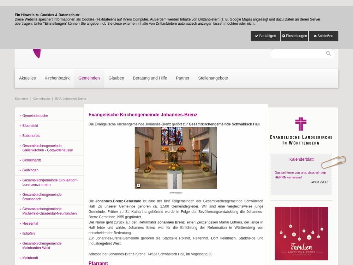Click the Evangelische Landeskirche cross logo
The height and width of the screenshot is (265, 353).
pyautogui.click(x=301, y=124)
